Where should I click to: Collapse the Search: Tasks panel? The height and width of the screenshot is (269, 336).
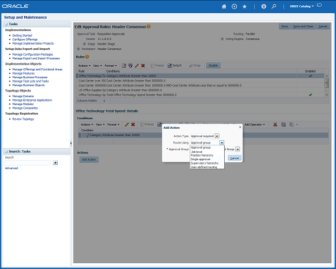pyautogui.click(x=6, y=151)
